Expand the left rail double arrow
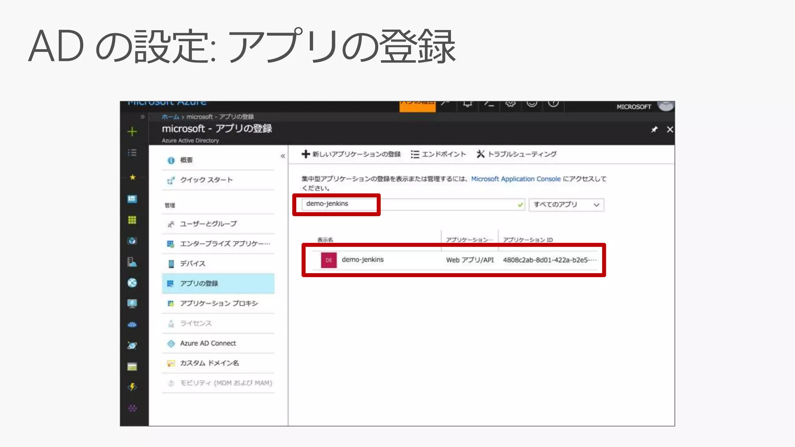Viewport: 795px width, 447px height. [x=142, y=117]
